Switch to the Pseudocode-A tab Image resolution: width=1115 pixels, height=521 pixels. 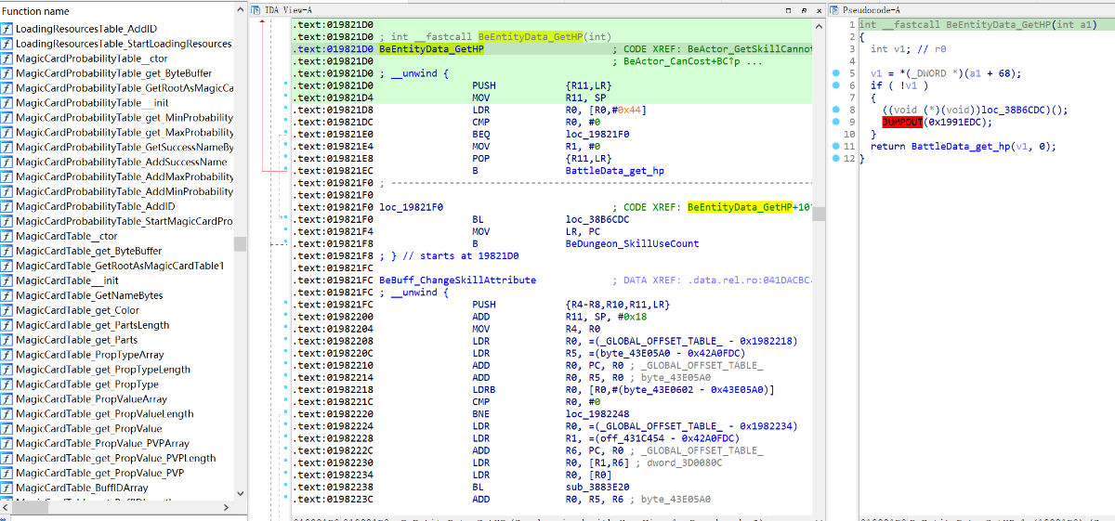click(871, 8)
